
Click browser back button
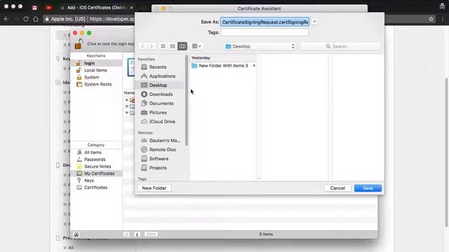tap(6, 19)
